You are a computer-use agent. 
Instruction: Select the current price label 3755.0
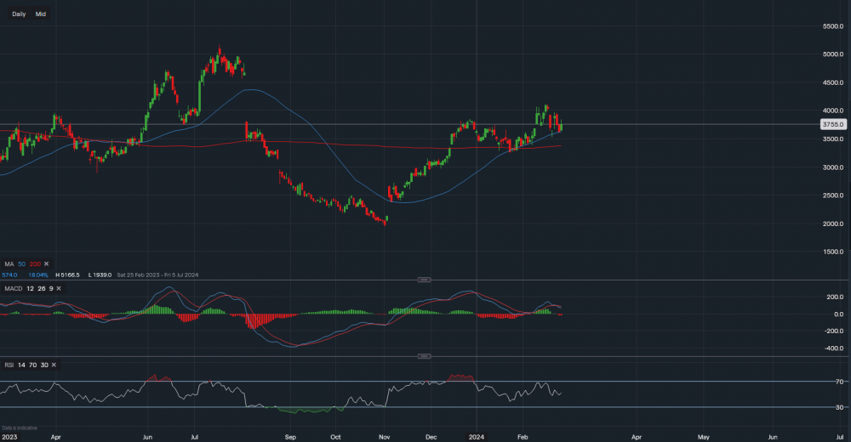[x=831, y=124]
